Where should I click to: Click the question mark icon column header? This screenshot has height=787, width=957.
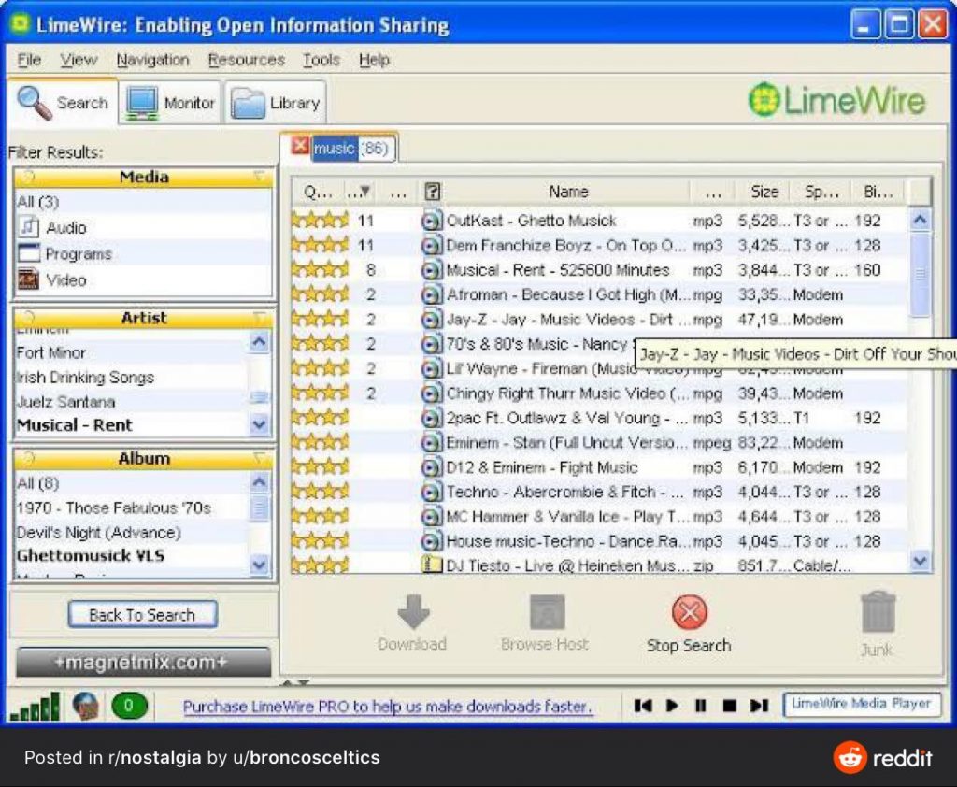(x=432, y=192)
